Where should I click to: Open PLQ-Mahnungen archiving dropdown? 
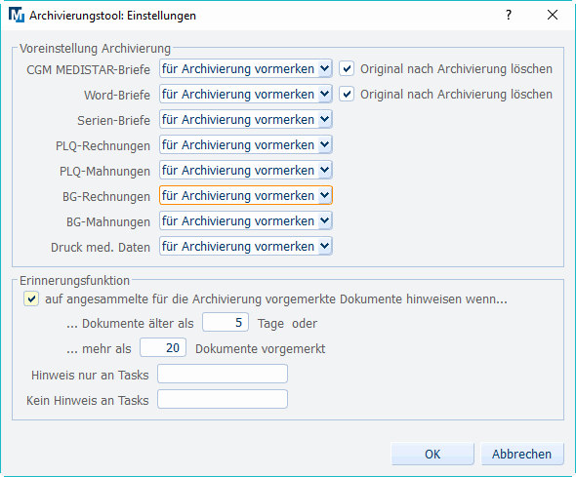click(x=246, y=170)
